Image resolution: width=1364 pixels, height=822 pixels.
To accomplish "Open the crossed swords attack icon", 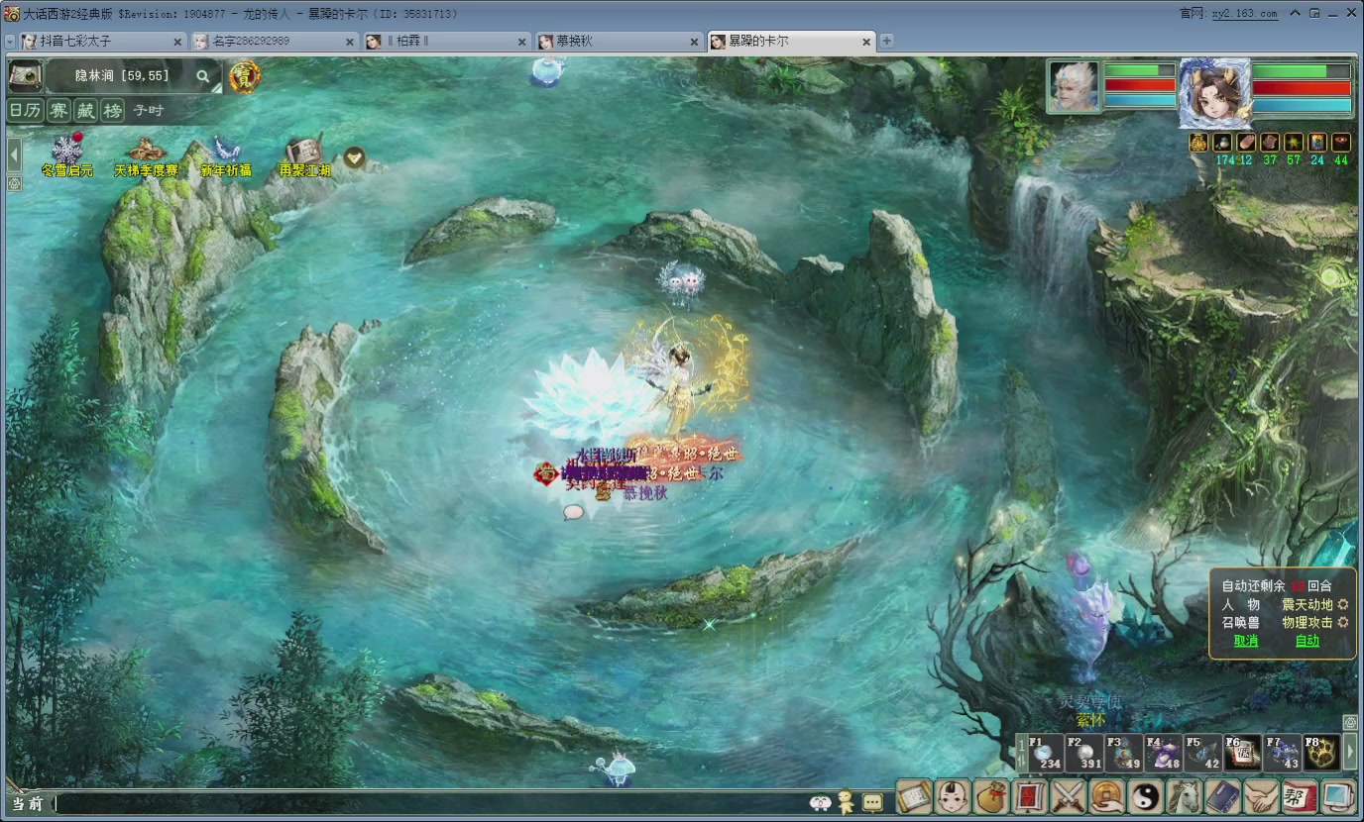I will click(x=1069, y=796).
